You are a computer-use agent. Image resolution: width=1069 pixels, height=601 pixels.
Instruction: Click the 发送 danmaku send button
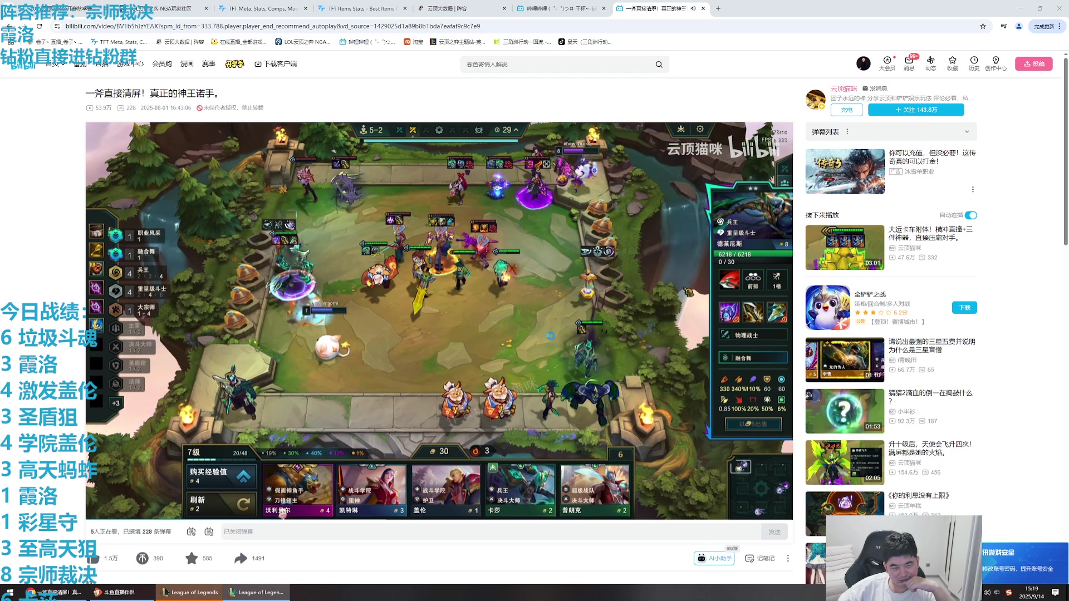pos(774,532)
